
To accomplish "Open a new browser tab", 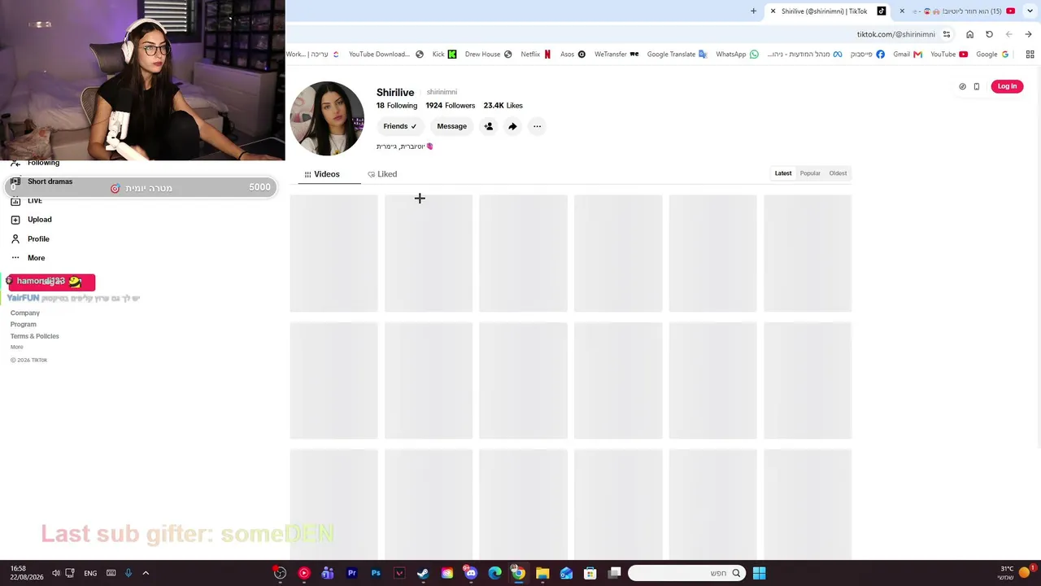I will [753, 11].
